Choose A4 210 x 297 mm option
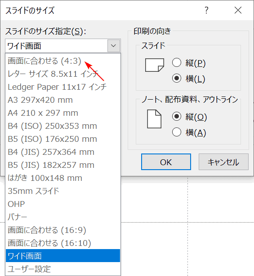This screenshot has height=276, width=254. [x=63, y=113]
